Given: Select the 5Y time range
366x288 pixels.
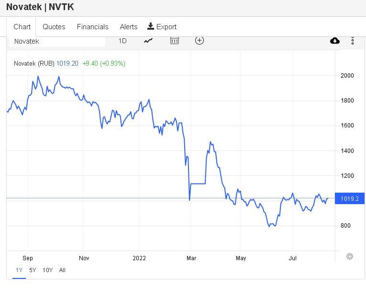Looking at the screenshot, I should 33,270.
